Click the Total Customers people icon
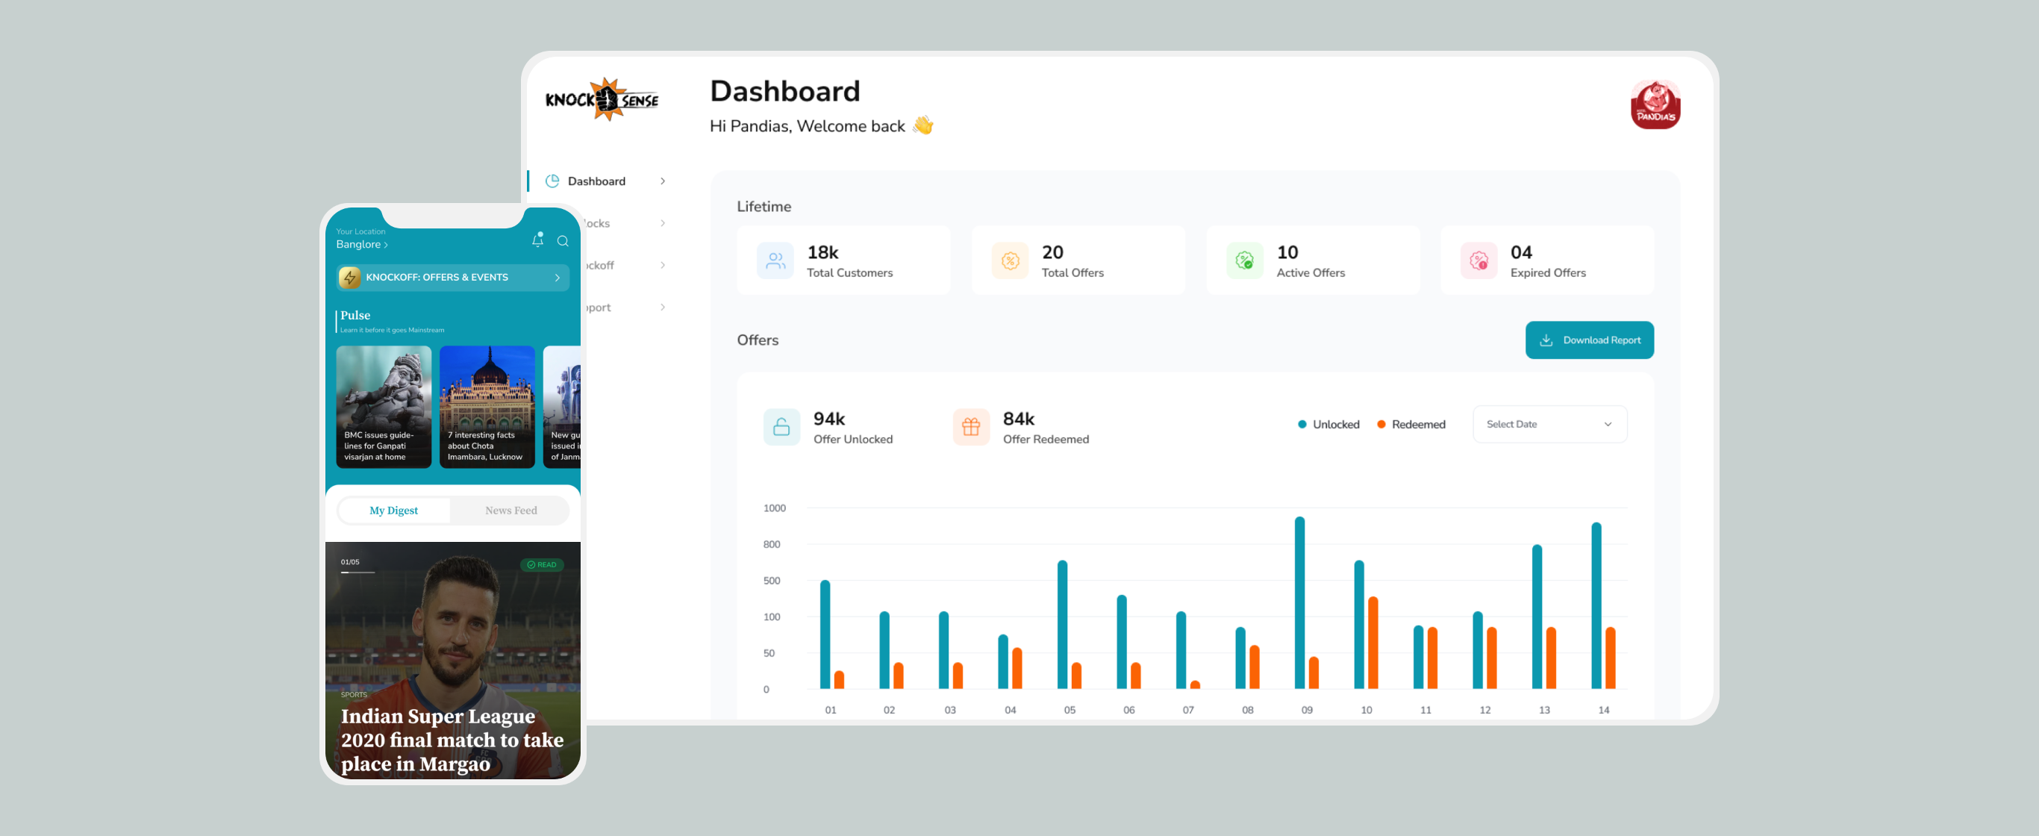The width and height of the screenshot is (2039, 836). [775, 260]
